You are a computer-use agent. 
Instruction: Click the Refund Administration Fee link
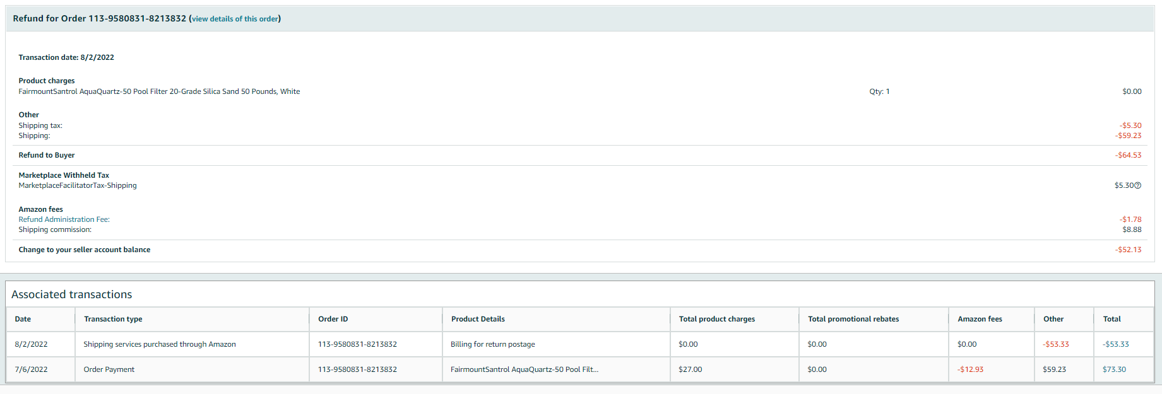64,219
